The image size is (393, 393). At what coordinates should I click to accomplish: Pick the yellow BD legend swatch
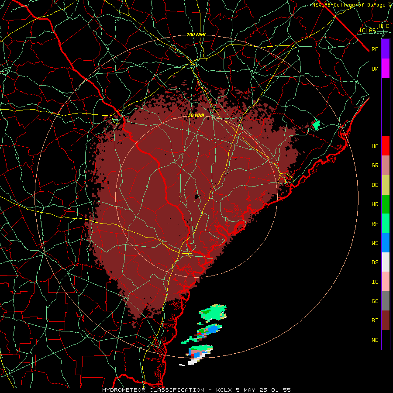[x=386, y=185]
